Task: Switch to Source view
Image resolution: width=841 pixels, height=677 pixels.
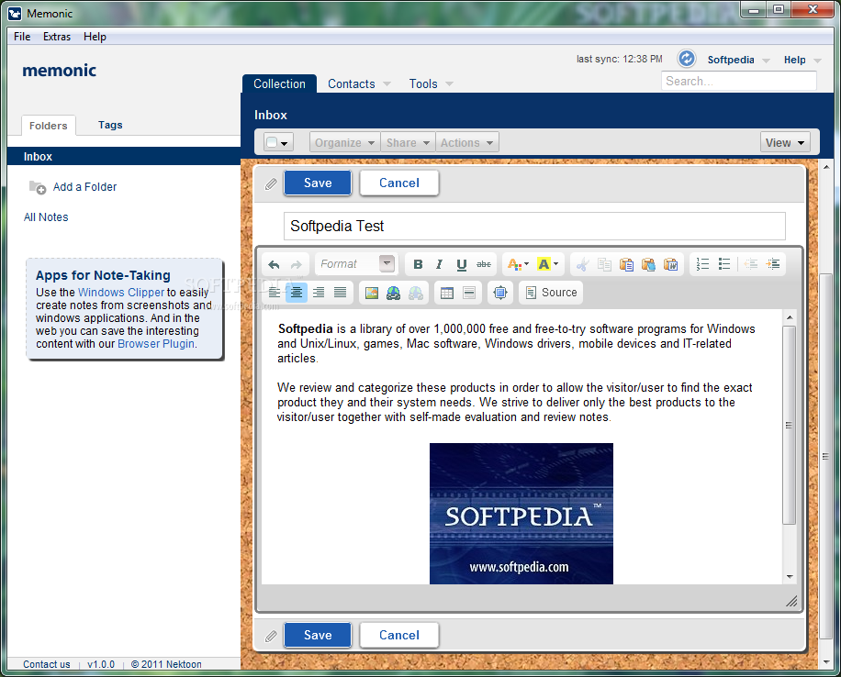Action: pyautogui.click(x=552, y=293)
